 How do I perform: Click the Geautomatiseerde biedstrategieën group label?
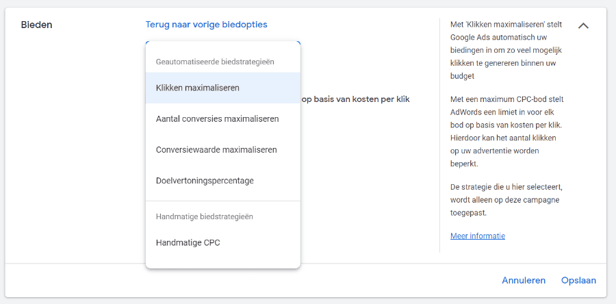[215, 62]
